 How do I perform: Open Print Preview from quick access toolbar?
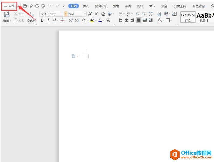click(x=43, y=6)
